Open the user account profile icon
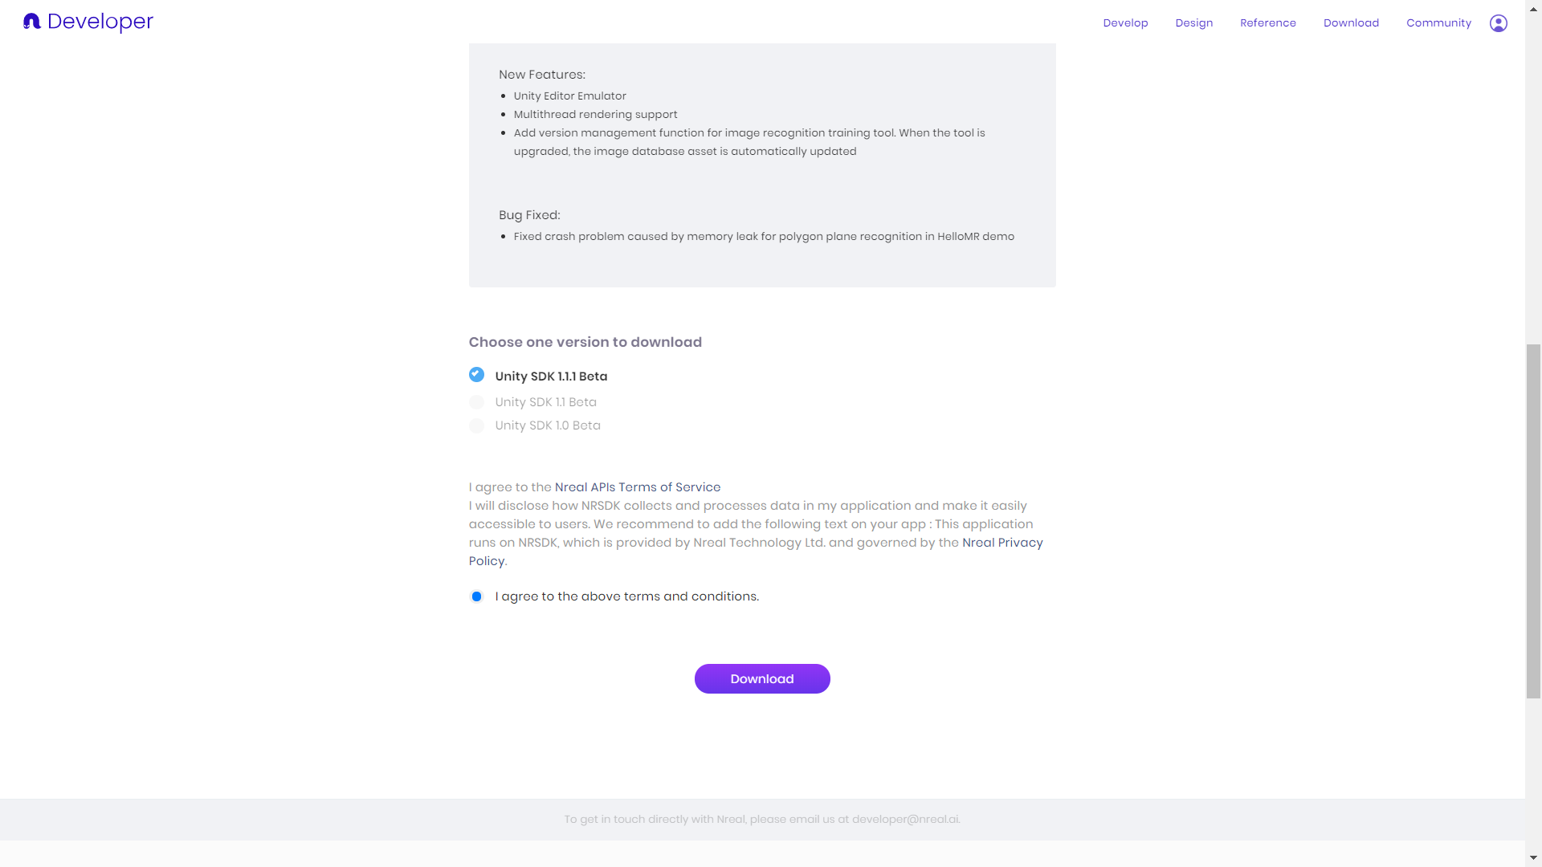The width and height of the screenshot is (1542, 867). (1498, 23)
